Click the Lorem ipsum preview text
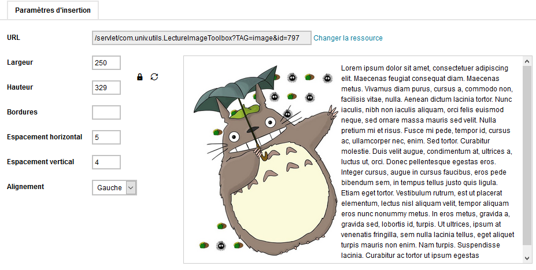The height and width of the screenshot is (270, 536). (428, 162)
